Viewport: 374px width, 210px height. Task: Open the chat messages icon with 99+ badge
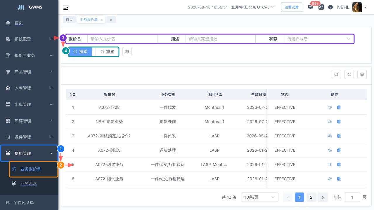[311, 7]
